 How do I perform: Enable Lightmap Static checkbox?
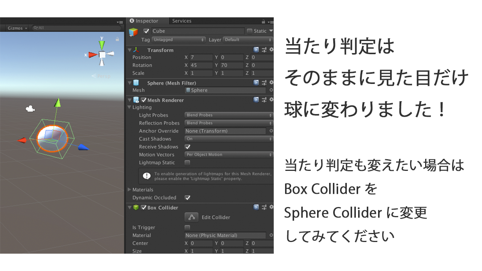[x=188, y=163]
